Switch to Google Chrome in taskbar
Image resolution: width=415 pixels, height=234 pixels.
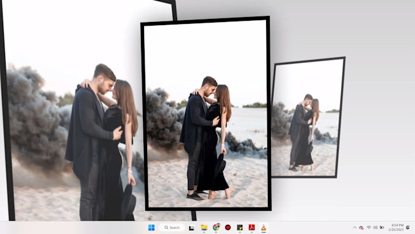(216, 227)
